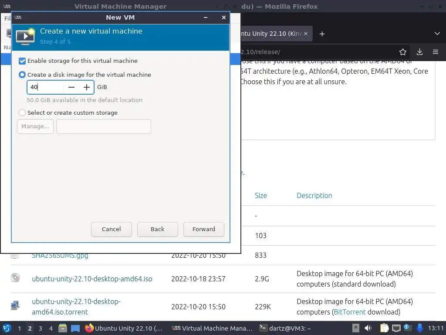Select Create a disk image radio option
446x335 pixels.
click(22, 75)
